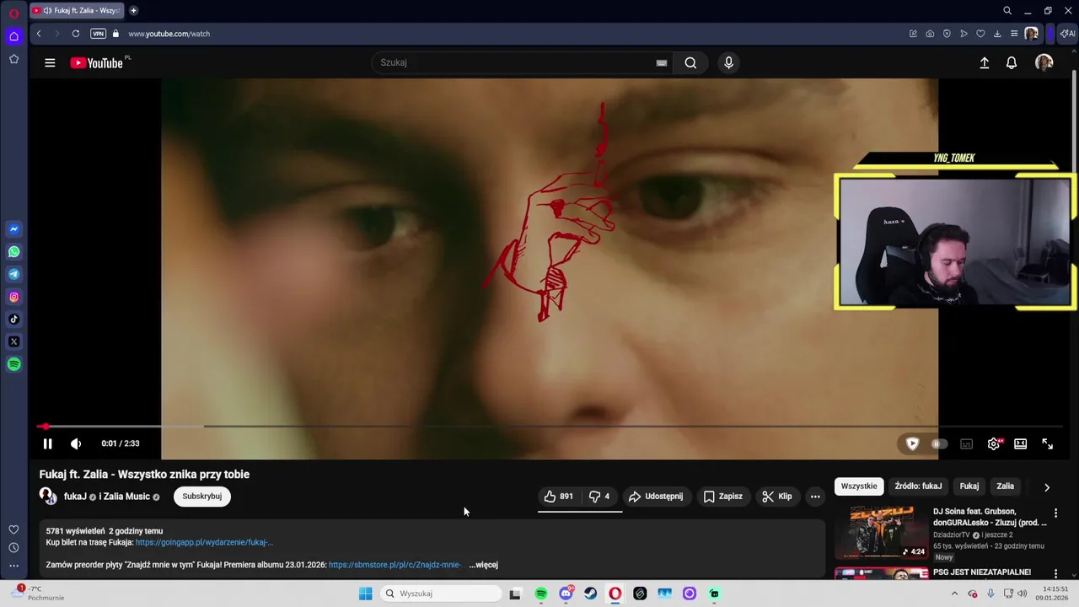Screen dimensions: 1079x607
Task: Add page to bookmarks heart in address bar
Action: [x=980, y=34]
